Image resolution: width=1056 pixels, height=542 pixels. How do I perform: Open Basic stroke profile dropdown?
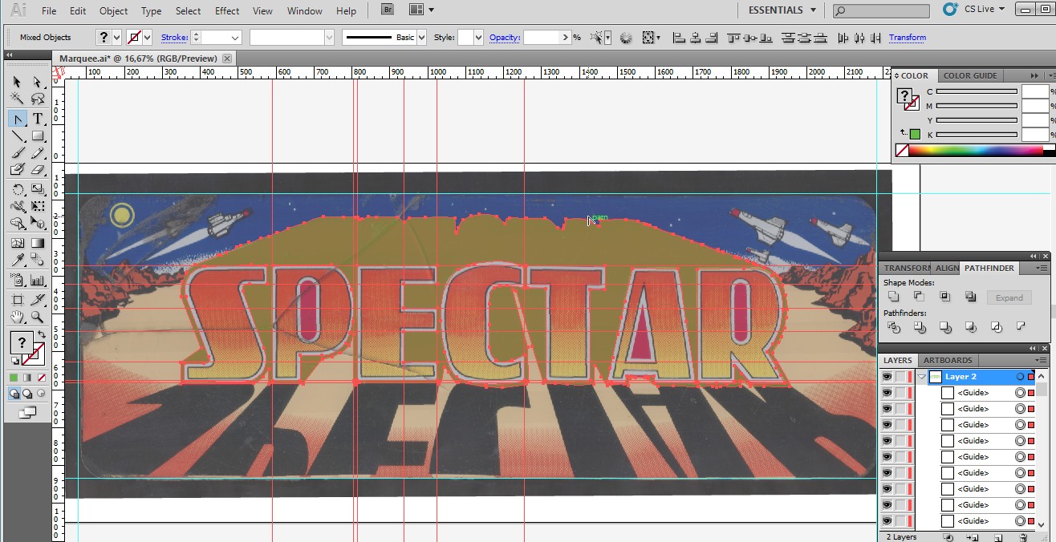421,38
